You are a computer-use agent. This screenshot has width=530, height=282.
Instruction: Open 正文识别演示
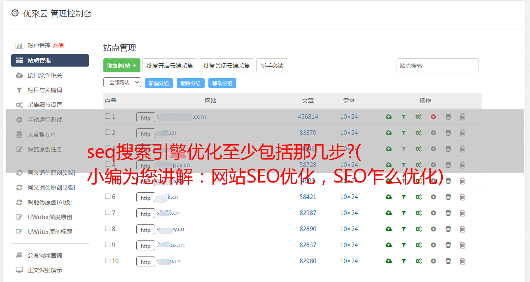point(45,270)
